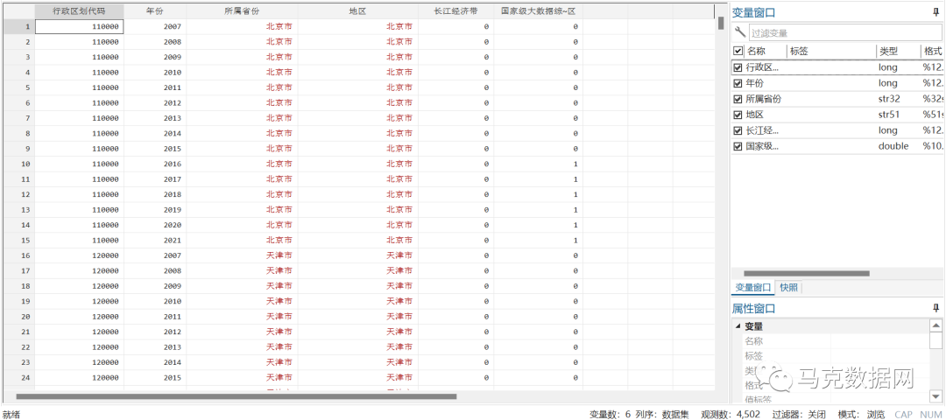The image size is (946, 420).
Task: Grab the data grid vertical scrollbar thumb
Action: [x=721, y=23]
